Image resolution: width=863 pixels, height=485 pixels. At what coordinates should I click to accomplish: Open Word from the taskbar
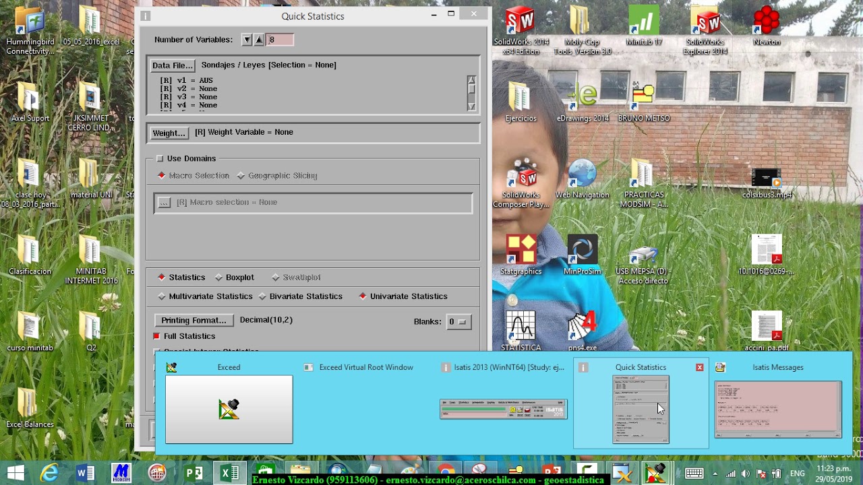tap(86, 474)
